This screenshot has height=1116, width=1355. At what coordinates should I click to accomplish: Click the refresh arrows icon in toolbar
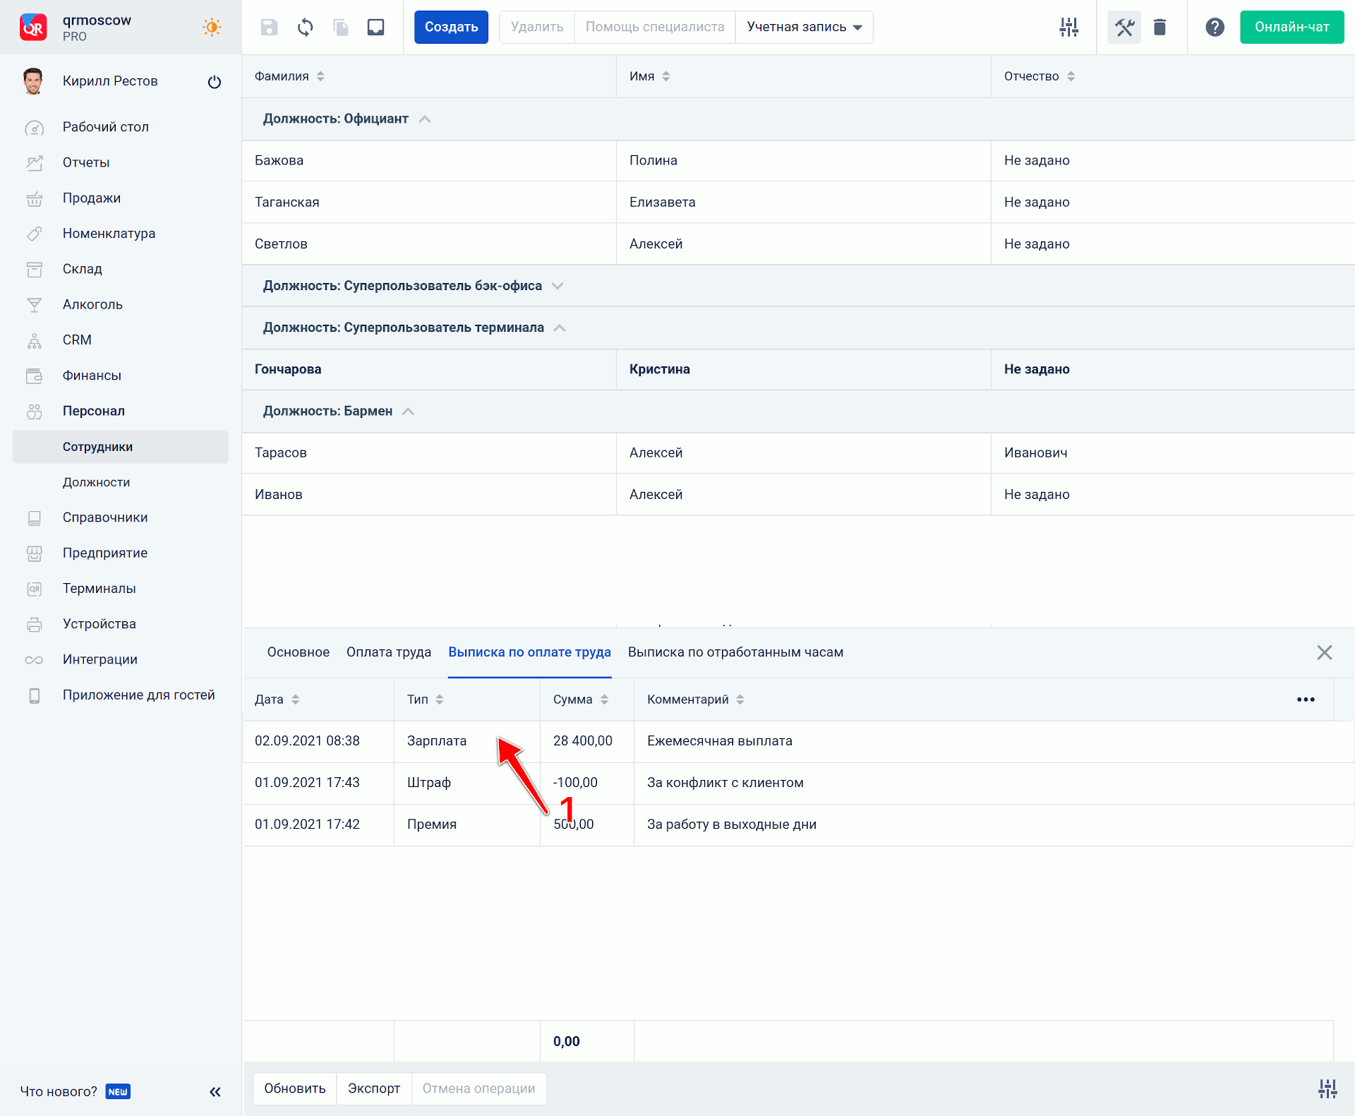click(305, 28)
